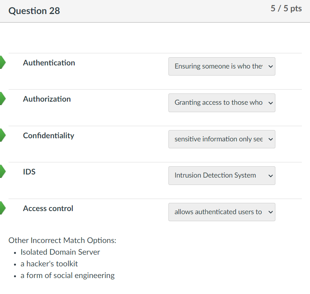
Task: Click the Authentication term label
Action: click(49, 63)
